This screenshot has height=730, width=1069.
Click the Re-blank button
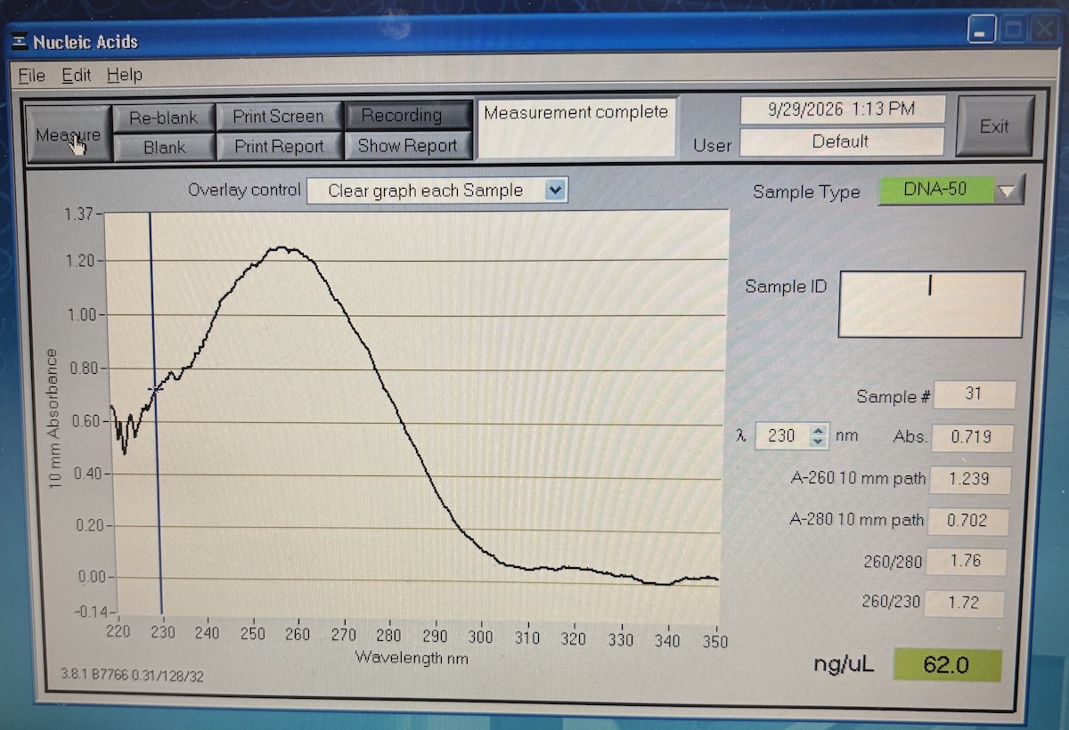click(x=165, y=118)
